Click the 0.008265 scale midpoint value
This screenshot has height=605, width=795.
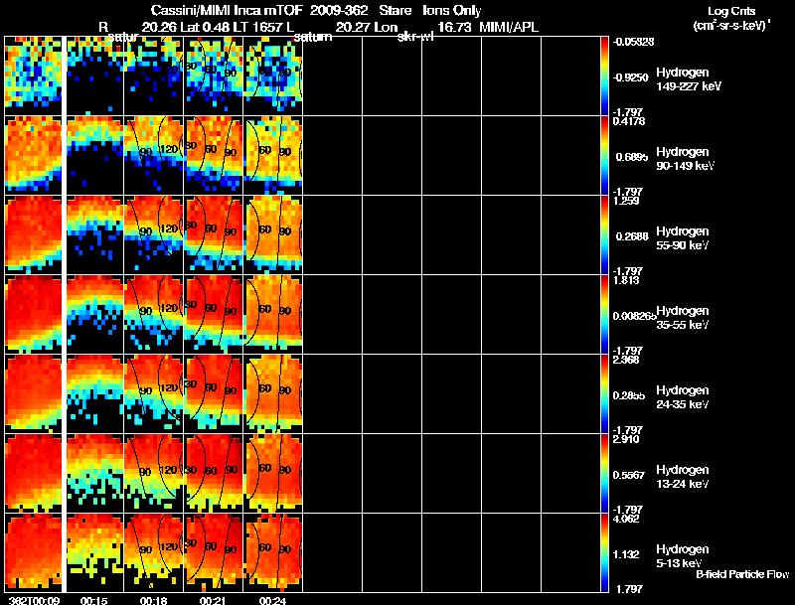[x=634, y=316]
